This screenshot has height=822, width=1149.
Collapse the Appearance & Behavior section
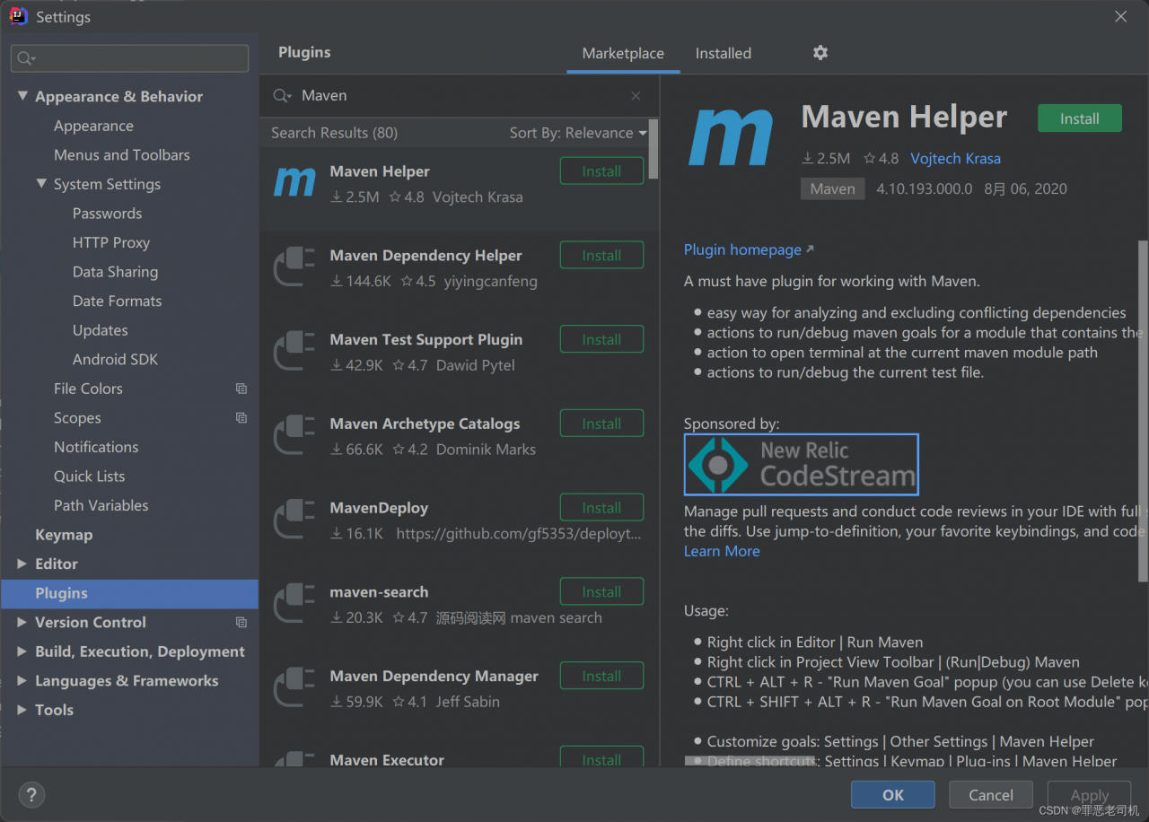click(22, 96)
